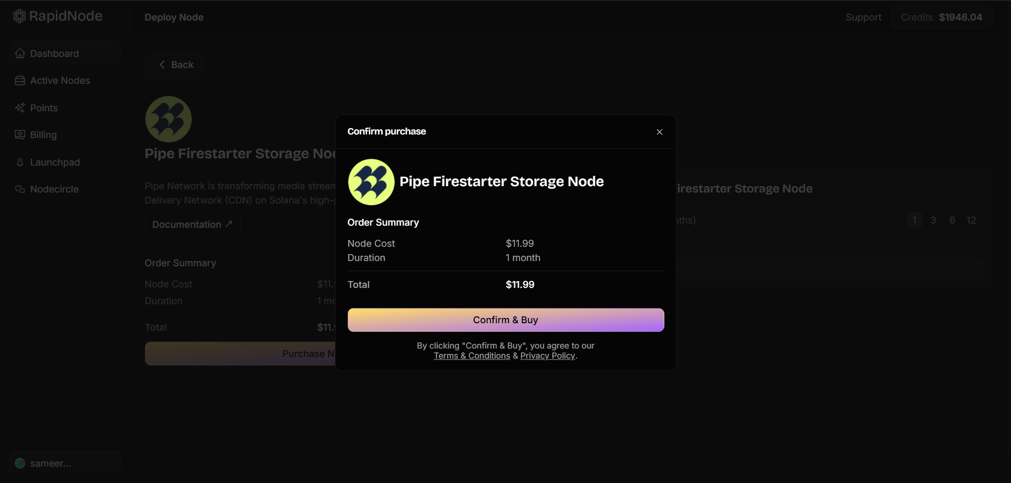
Task: Click the Points sparkle icon
Action: [20, 108]
